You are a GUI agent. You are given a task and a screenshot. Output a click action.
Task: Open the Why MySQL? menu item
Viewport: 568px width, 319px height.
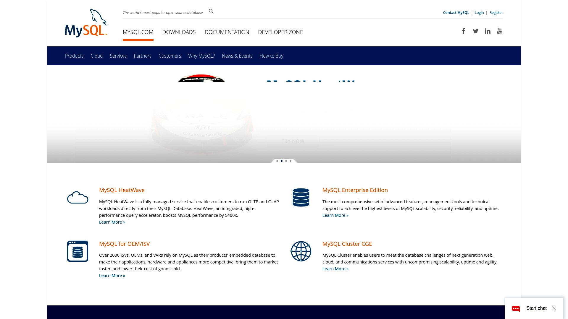pos(201,56)
